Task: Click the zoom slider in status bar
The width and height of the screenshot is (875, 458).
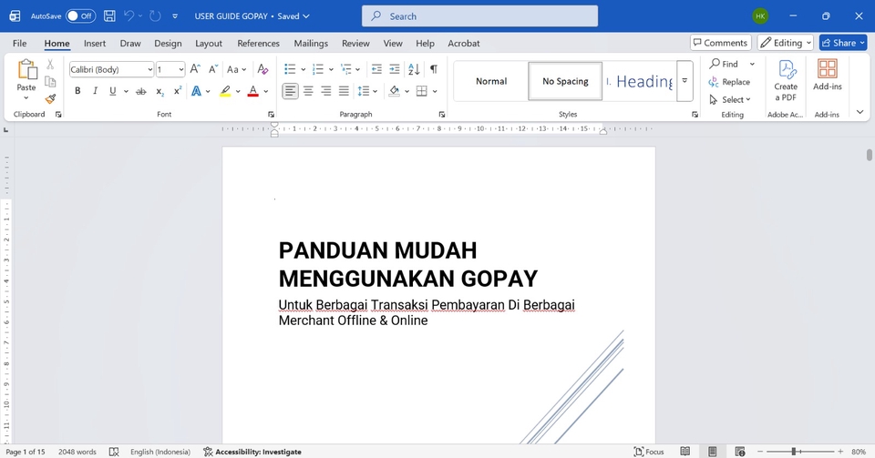Action: 795,452
